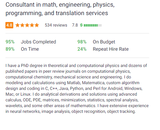This screenshot has width=160, height=130.
Task: Click the 89% On Time value
Action: pos(10,49)
